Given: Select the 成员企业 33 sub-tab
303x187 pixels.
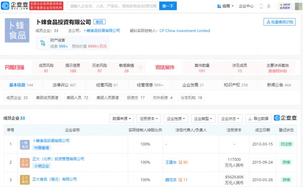Looking at the screenshot, I should coord(17,98).
